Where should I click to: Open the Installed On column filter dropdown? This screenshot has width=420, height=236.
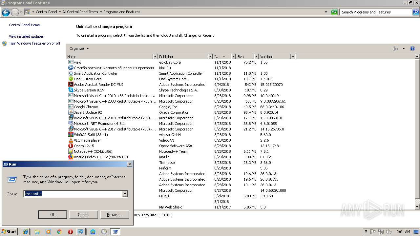point(233,57)
